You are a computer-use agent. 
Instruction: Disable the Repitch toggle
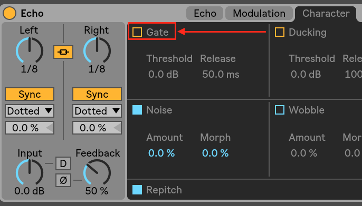point(137,190)
